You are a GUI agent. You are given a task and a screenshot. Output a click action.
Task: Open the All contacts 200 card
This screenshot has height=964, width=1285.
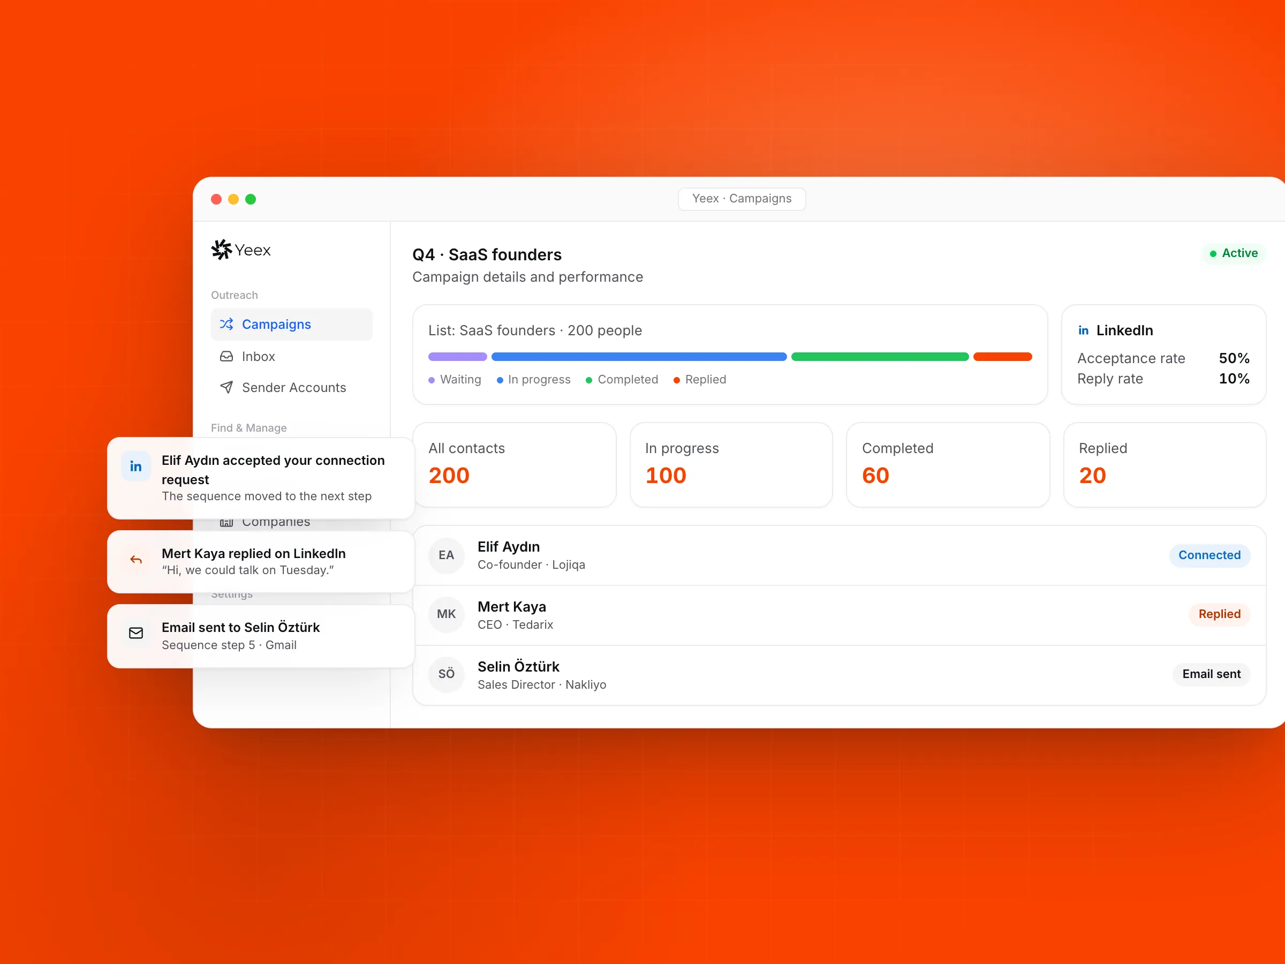514,465
